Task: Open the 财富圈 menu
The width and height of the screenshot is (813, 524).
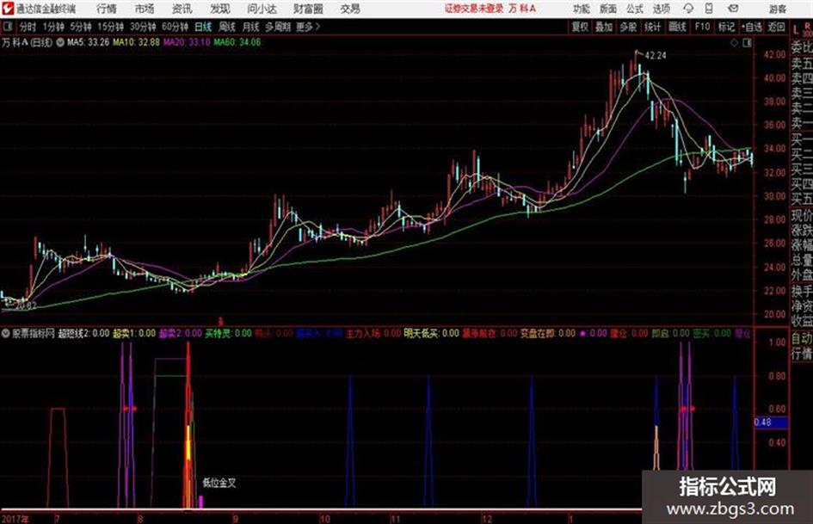Action: click(308, 9)
